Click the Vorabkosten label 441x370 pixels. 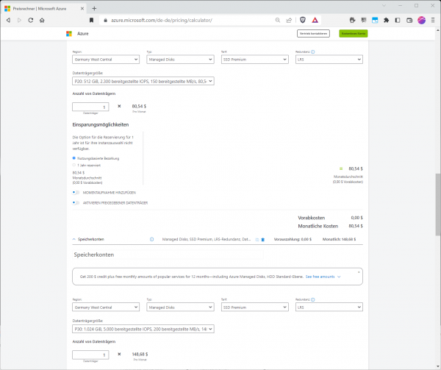pyautogui.click(x=312, y=218)
